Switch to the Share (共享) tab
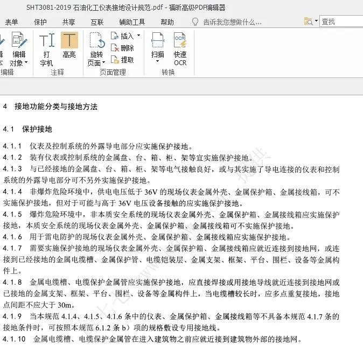This screenshot has width=363, height=346. [69, 22]
